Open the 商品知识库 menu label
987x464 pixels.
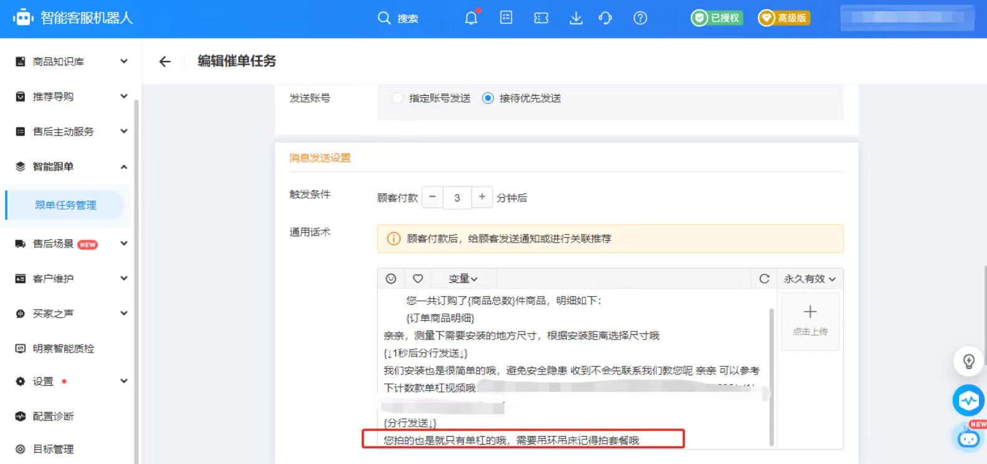(x=58, y=62)
